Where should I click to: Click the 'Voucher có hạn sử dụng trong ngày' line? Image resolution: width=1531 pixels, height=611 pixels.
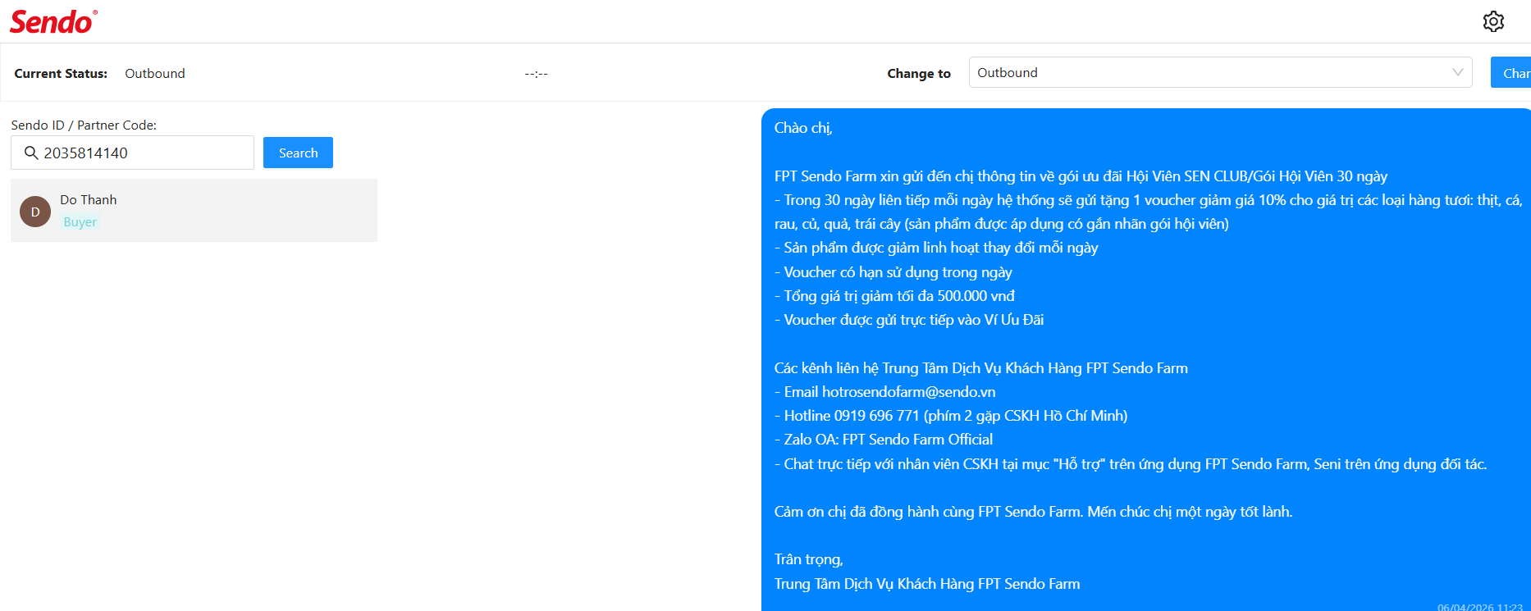(893, 272)
